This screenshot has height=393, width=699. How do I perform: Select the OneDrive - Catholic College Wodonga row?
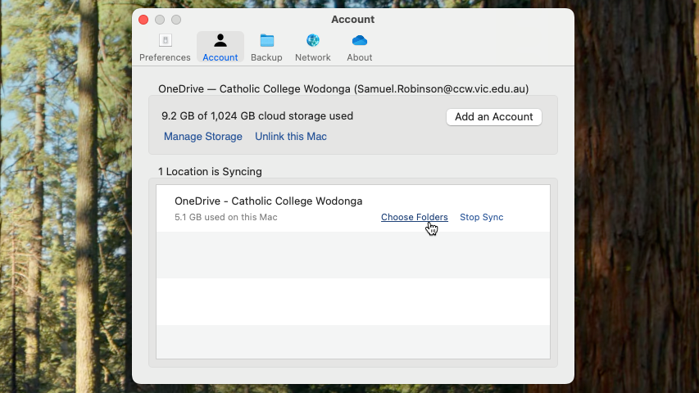(268, 201)
